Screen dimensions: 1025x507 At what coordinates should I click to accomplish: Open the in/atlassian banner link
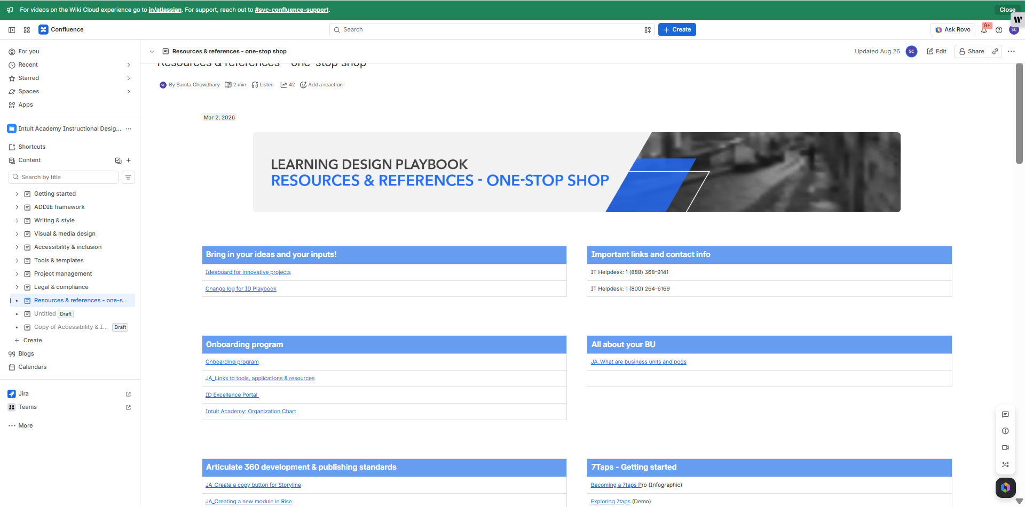165,10
